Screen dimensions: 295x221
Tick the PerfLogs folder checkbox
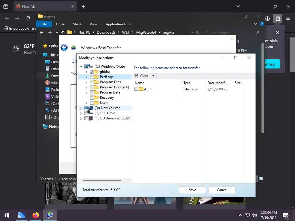click(x=92, y=77)
